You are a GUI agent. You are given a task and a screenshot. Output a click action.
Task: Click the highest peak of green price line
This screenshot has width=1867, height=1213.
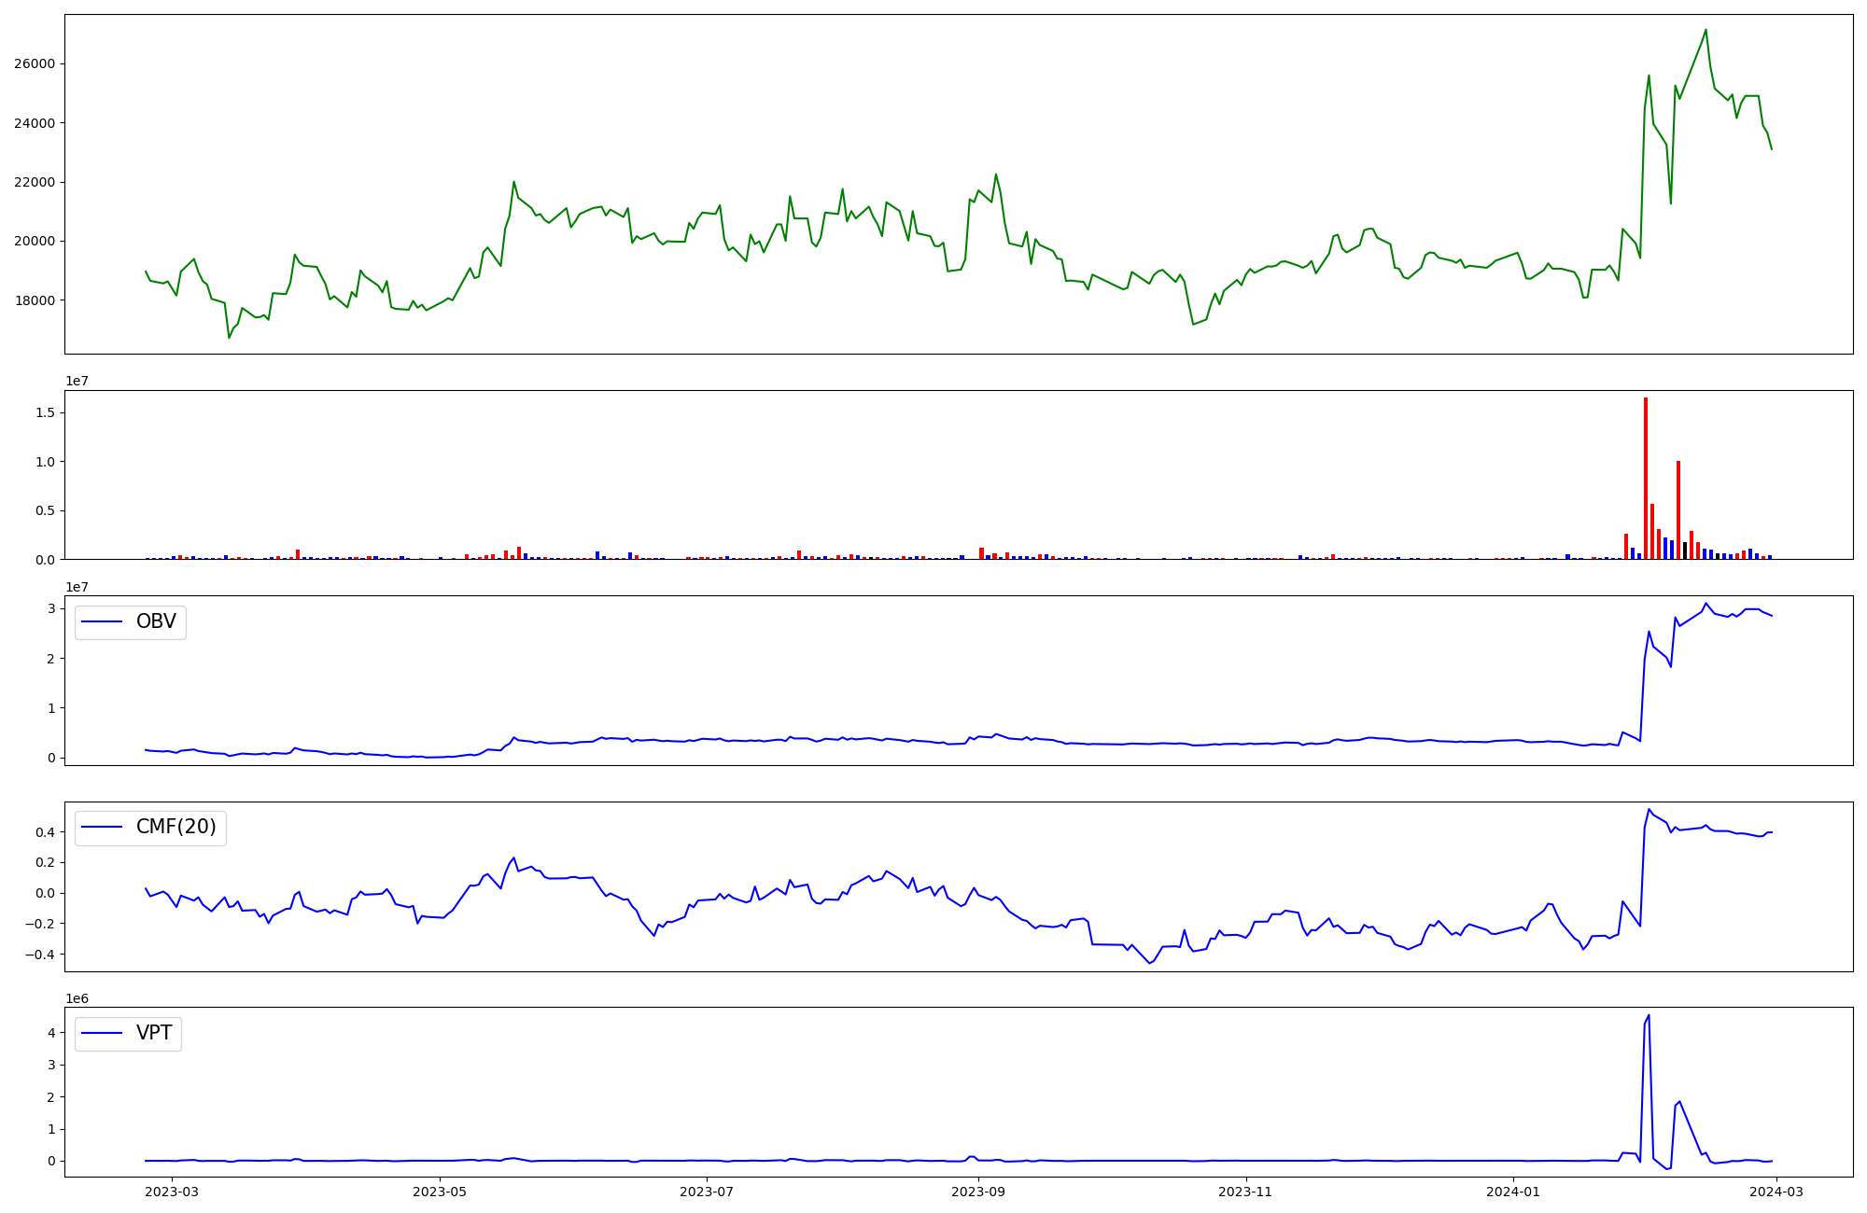1706,30
